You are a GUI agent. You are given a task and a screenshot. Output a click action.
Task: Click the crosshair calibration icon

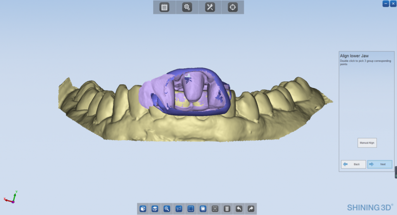(x=233, y=7)
